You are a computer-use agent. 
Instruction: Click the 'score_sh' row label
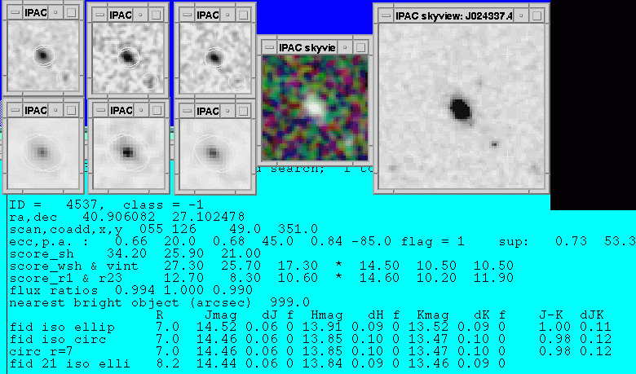(42, 254)
